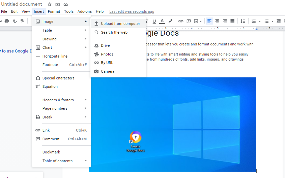
Task: Toggle underline formatting
Action: 154,22
